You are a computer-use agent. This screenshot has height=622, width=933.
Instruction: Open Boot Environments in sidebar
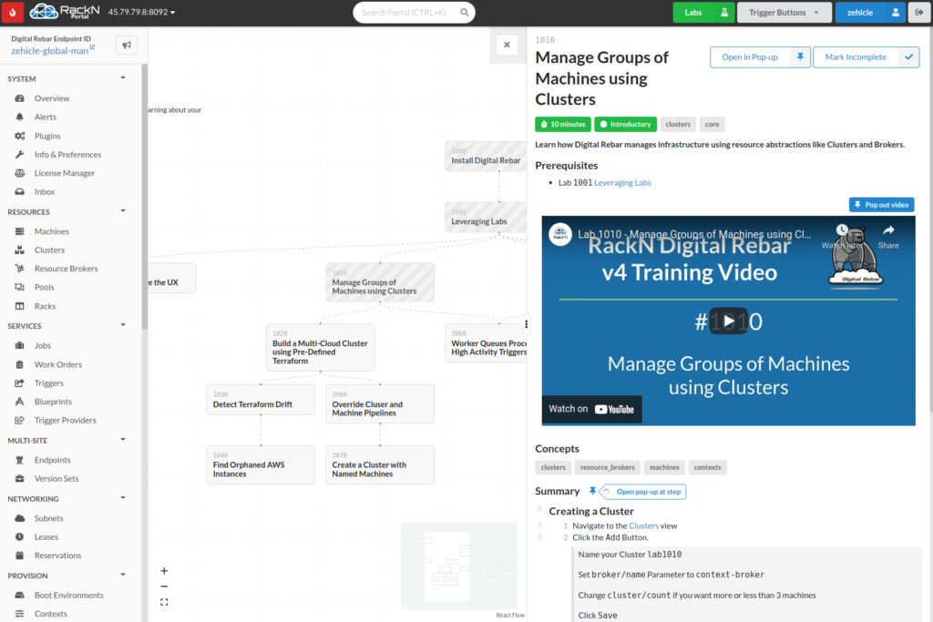pyautogui.click(x=68, y=595)
